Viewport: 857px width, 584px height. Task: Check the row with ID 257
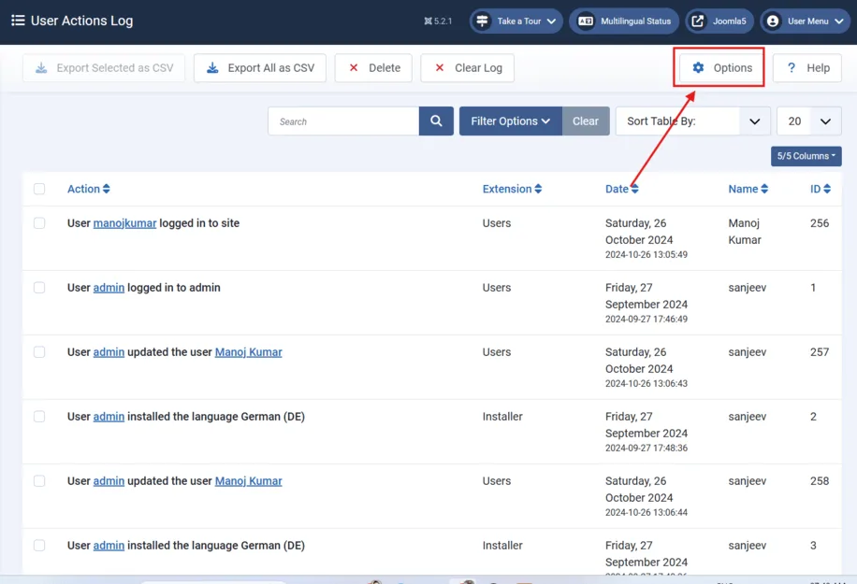pos(39,352)
